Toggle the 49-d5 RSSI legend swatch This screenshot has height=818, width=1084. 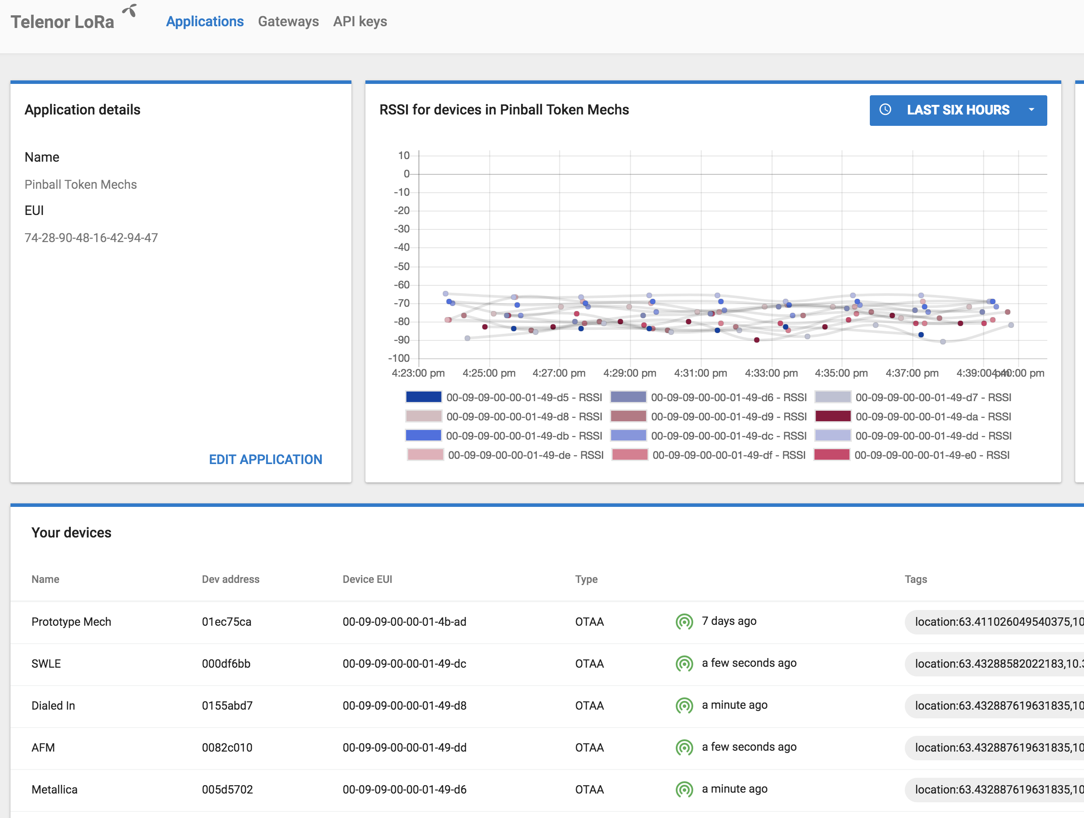coord(424,397)
